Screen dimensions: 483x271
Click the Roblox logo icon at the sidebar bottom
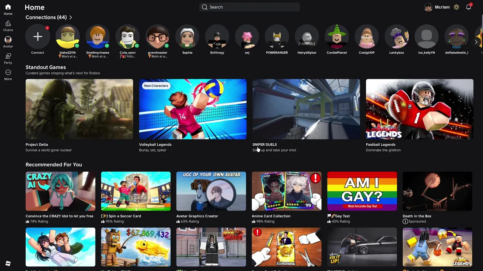(x=8, y=263)
